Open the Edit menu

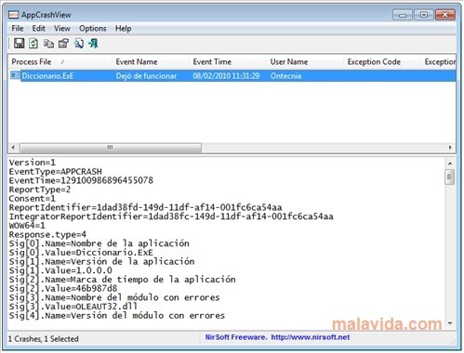click(x=38, y=29)
